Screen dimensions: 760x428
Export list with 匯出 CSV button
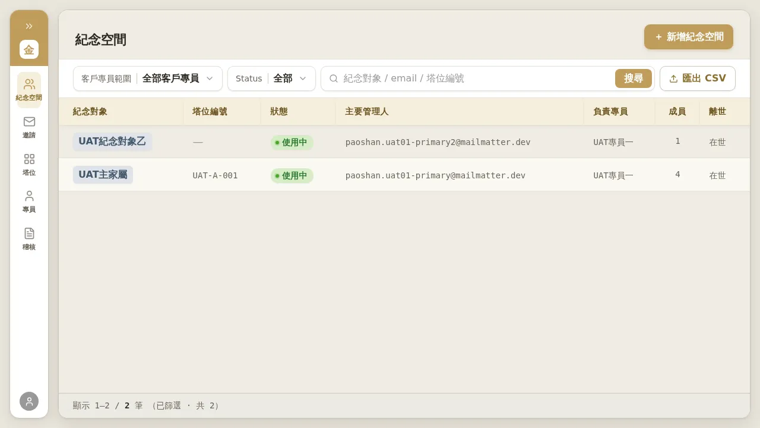698,78
